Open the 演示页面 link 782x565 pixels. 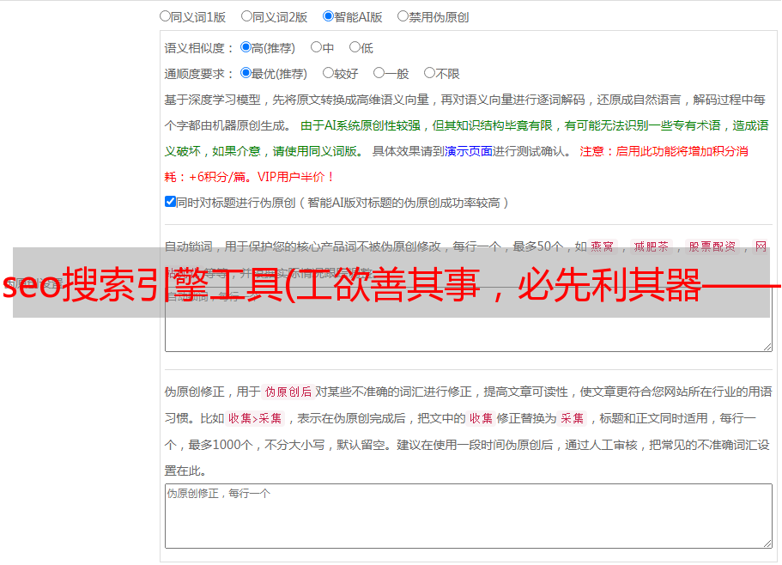(468, 151)
